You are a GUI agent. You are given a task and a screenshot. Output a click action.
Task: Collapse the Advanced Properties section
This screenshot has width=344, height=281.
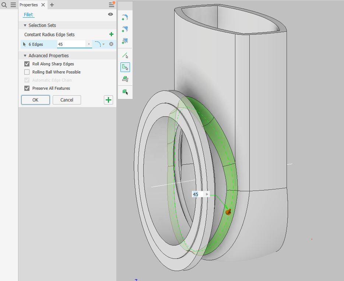click(25, 55)
